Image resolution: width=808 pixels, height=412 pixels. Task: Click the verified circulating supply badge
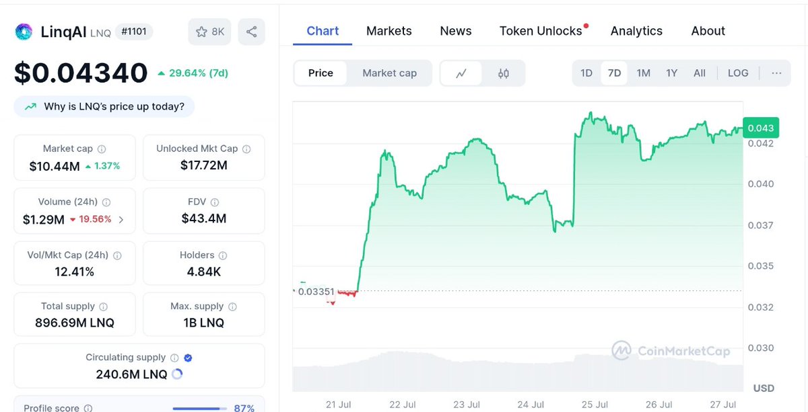tap(189, 358)
